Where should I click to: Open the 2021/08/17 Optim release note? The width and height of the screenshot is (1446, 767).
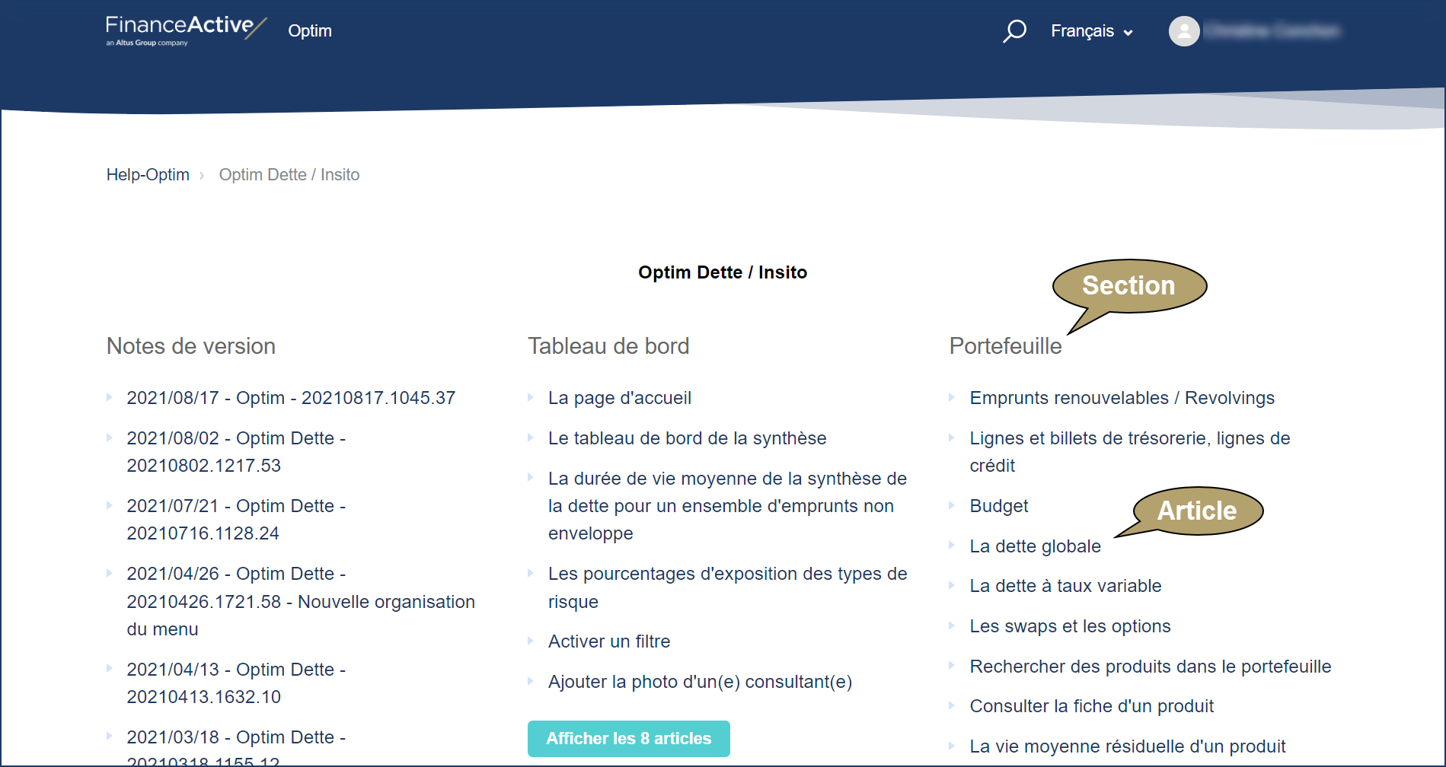(291, 397)
